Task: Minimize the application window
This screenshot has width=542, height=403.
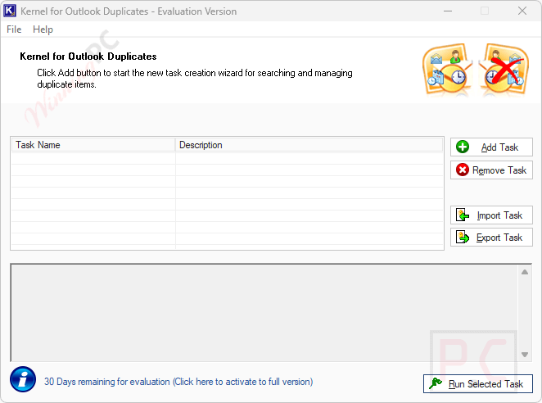Action: (448, 11)
